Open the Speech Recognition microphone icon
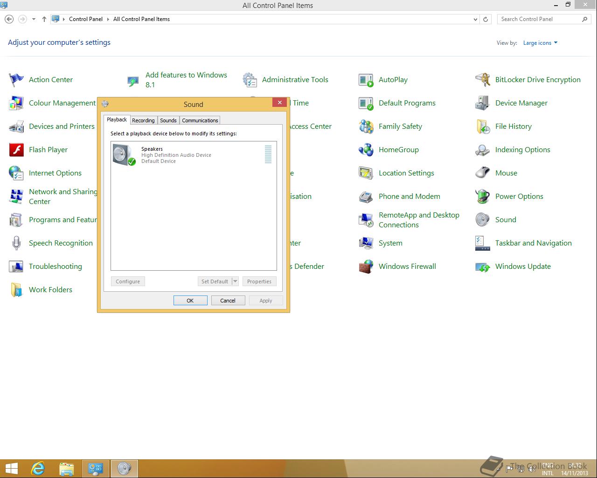597x478 pixels. pyautogui.click(x=16, y=243)
